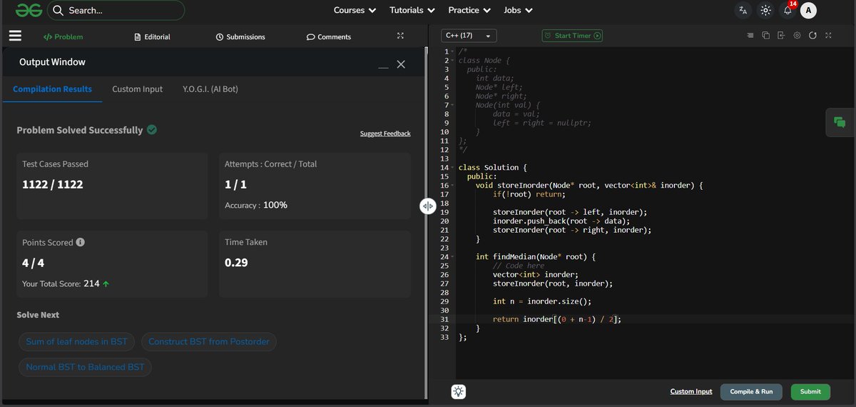
Task: Open the Jobs dropdown menu
Action: [518, 11]
